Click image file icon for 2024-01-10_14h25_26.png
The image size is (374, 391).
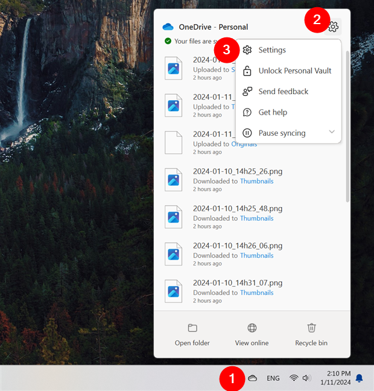(x=173, y=180)
